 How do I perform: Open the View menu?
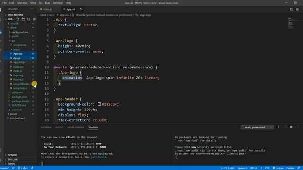(x=33, y=3)
